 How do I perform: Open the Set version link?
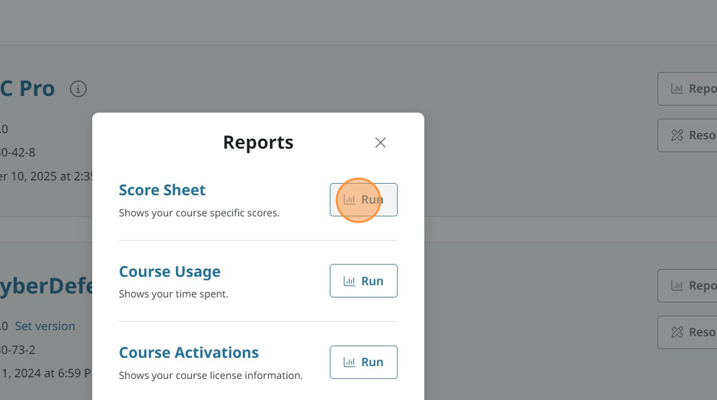45,326
